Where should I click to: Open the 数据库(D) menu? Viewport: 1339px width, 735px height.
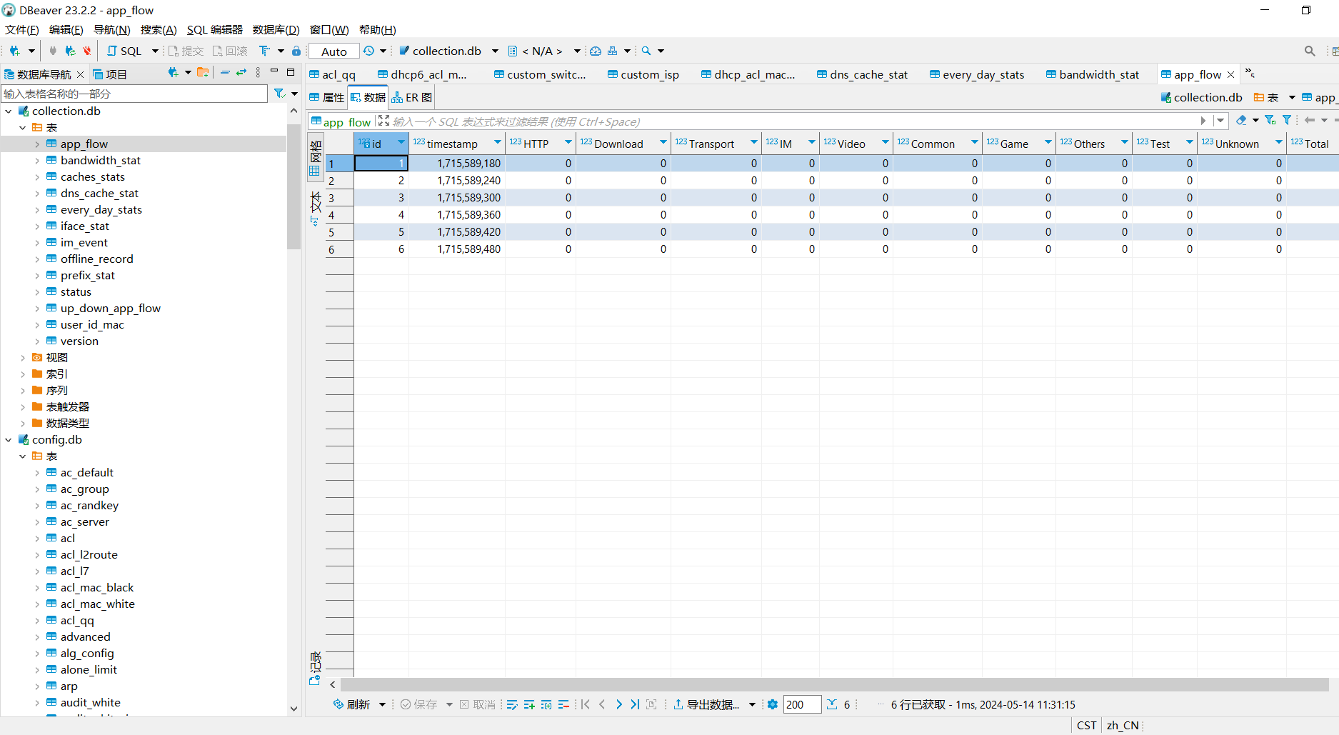click(x=276, y=29)
